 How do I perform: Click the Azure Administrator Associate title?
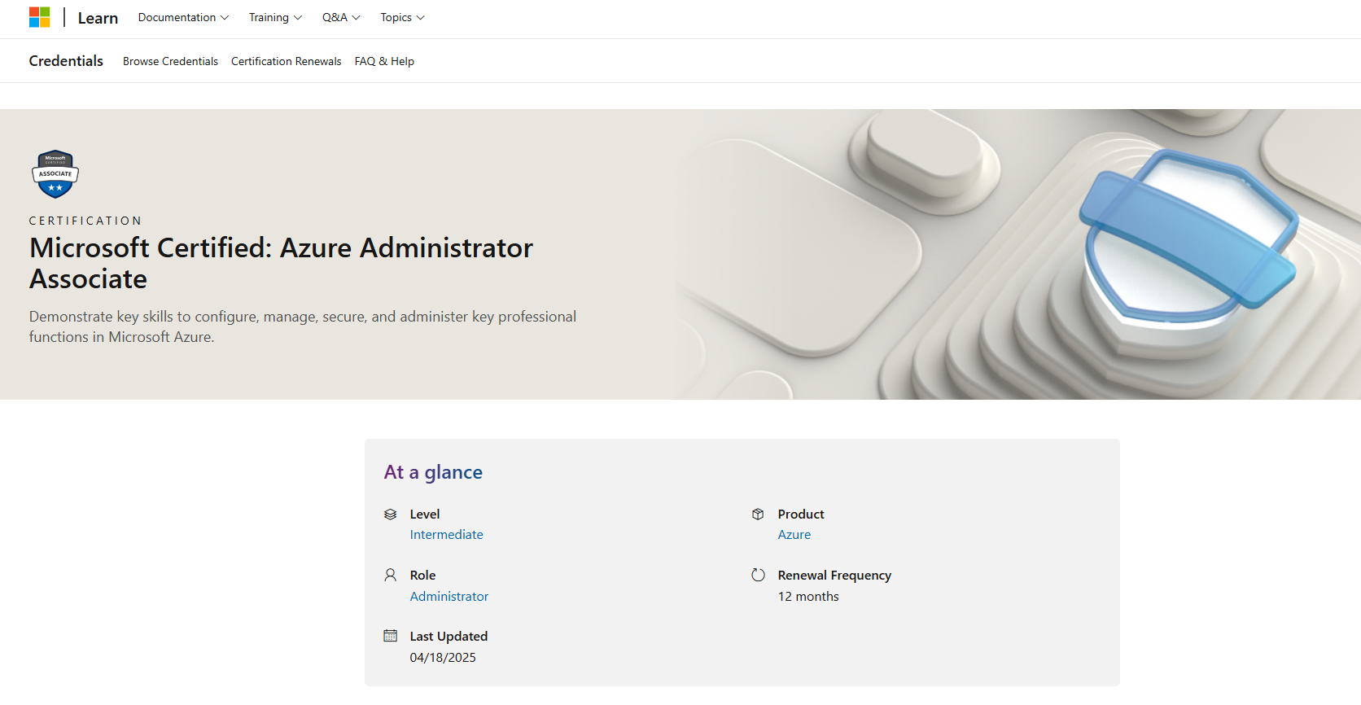(281, 263)
